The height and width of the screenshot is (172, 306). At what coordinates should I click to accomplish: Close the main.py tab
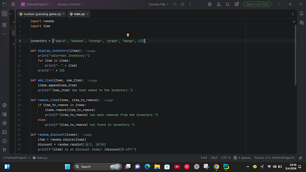click(x=87, y=14)
